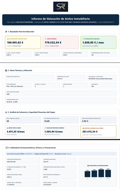Click the Valoración Asking Price card icon
The image size is (120, 192).
tap(8, 39)
